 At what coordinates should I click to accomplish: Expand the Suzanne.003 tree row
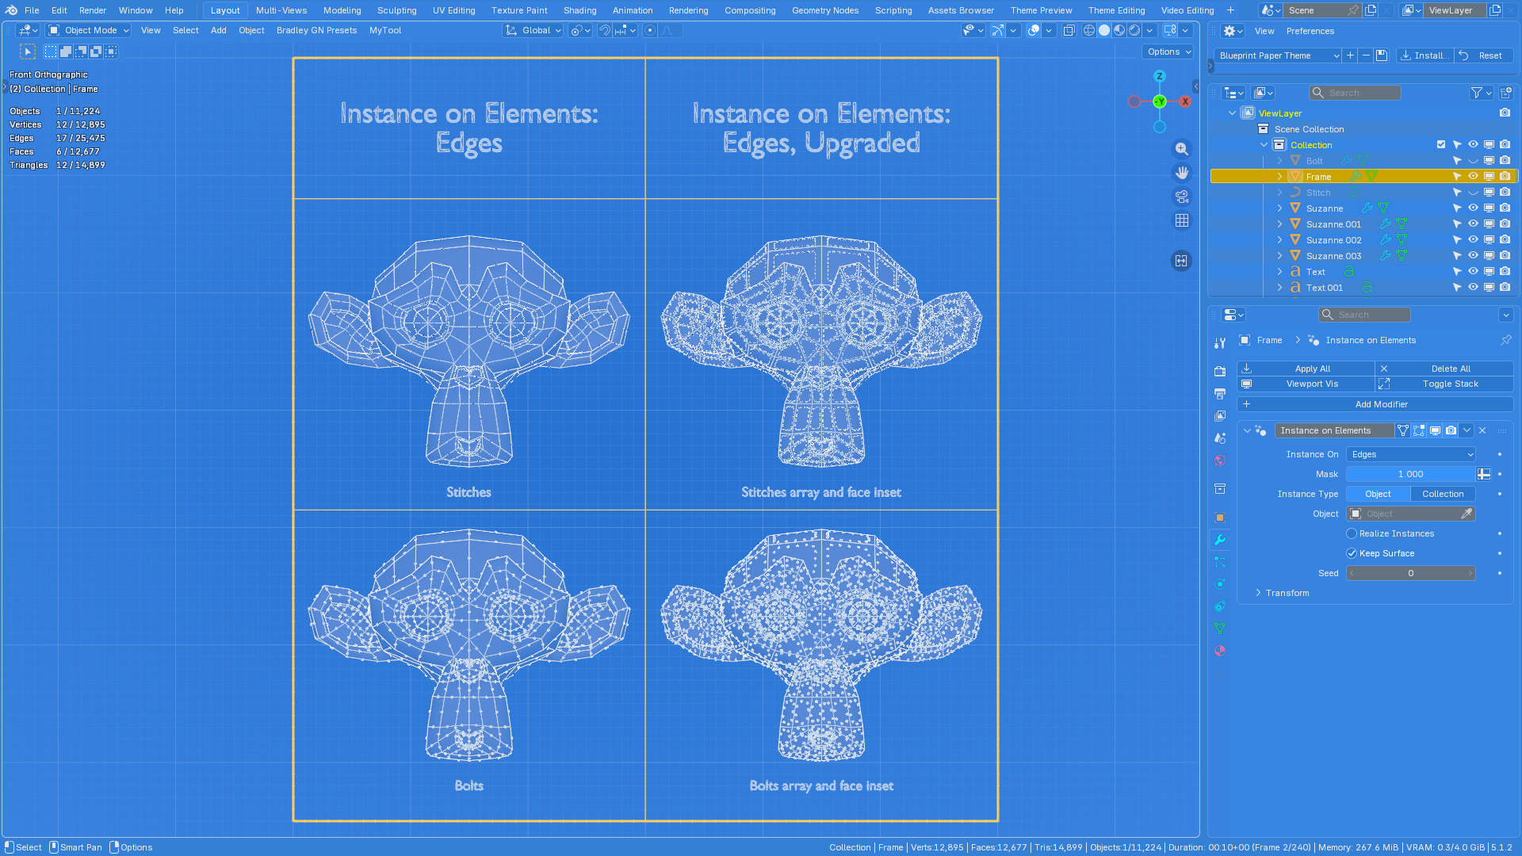pos(1279,256)
